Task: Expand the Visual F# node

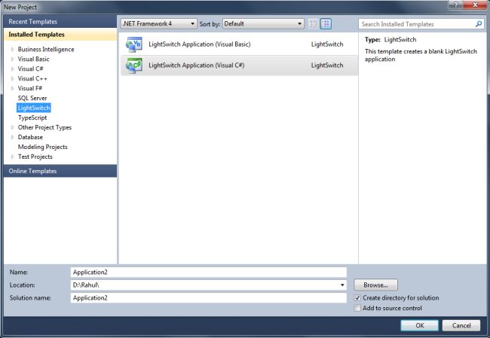Action: click(13, 88)
